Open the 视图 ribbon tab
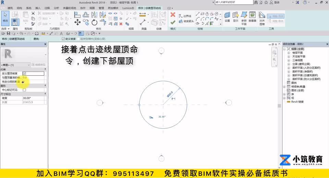The width and height of the screenshot is (329, 178). (92, 8)
